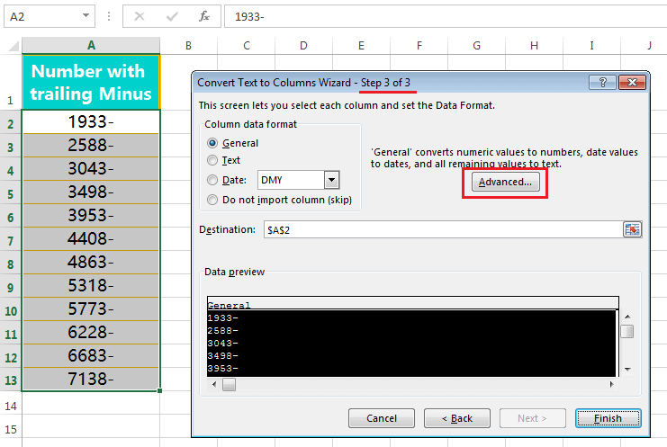Click cell containing 3498-
This screenshot has height=447, width=667.
[91, 192]
